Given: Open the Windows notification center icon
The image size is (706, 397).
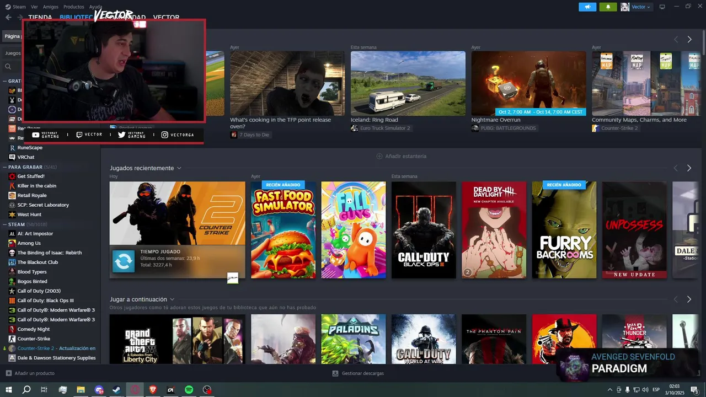Looking at the screenshot, I should [x=694, y=390].
